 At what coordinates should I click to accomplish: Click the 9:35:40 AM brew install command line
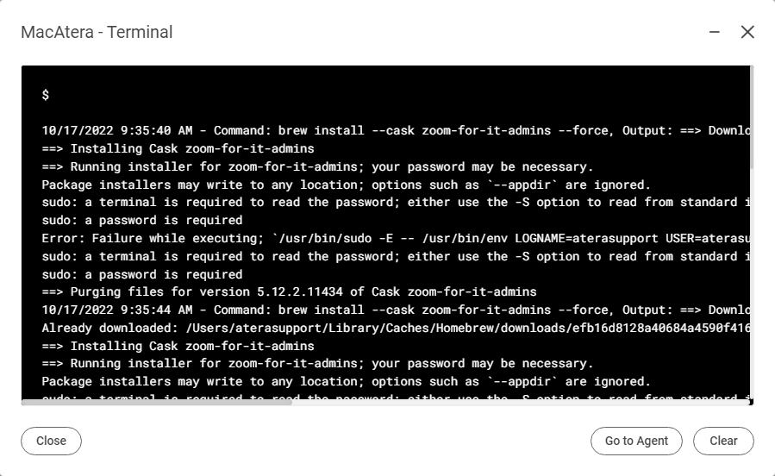396,130
